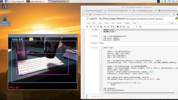The width and height of the screenshot is (178, 100).
Task: Click the Last Checkpoint status text
Action: pyautogui.click(x=140, y=19)
